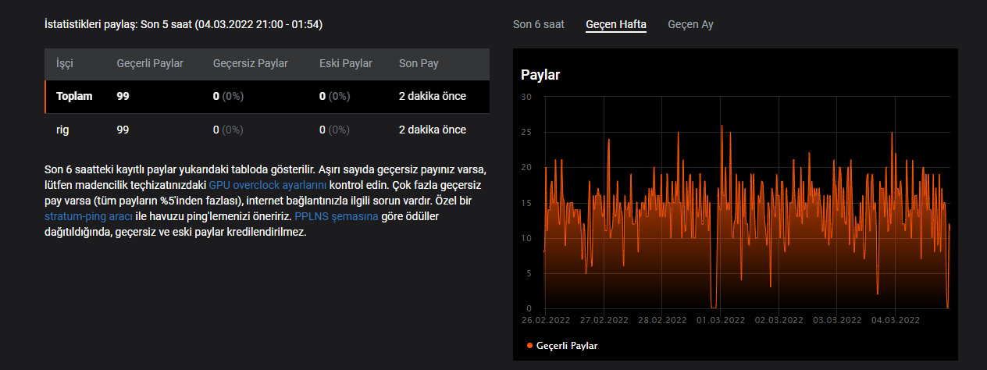Click the Geçerli Paylar table column header
Screen dimensions: 987x370
tap(150, 63)
